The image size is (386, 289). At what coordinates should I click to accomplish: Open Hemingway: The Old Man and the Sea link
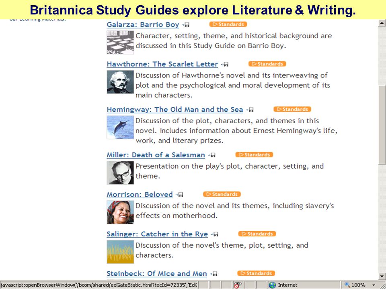pyautogui.click(x=175, y=110)
